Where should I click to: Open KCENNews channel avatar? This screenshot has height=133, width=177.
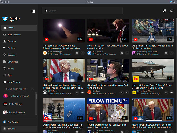pos(89,53)
